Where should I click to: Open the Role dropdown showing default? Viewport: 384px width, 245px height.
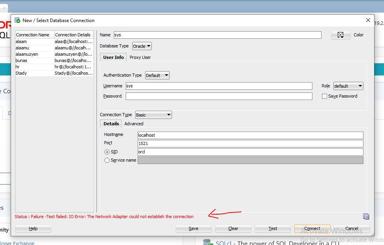(x=348, y=86)
